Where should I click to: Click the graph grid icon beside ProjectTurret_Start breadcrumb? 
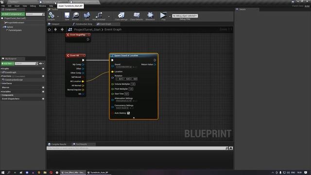[70, 30]
